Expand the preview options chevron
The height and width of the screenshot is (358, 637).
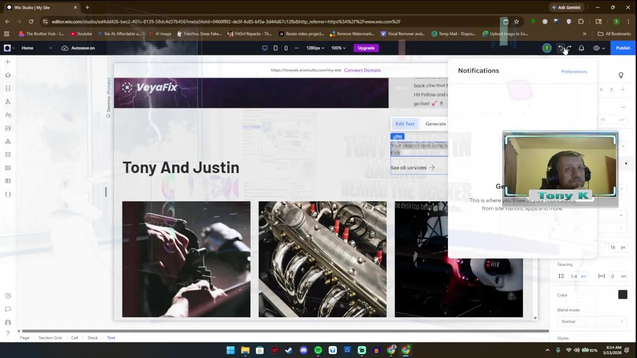tap(604, 48)
